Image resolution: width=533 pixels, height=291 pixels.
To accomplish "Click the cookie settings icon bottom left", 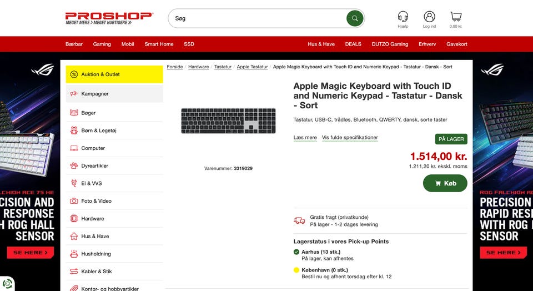I will (7, 284).
